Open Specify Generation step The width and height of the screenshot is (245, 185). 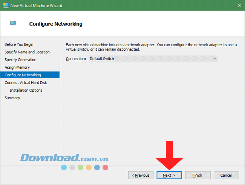pyautogui.click(x=20, y=60)
